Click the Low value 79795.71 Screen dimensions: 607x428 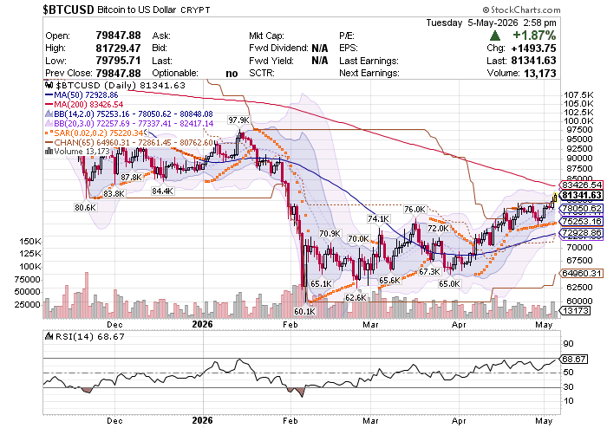coord(119,61)
